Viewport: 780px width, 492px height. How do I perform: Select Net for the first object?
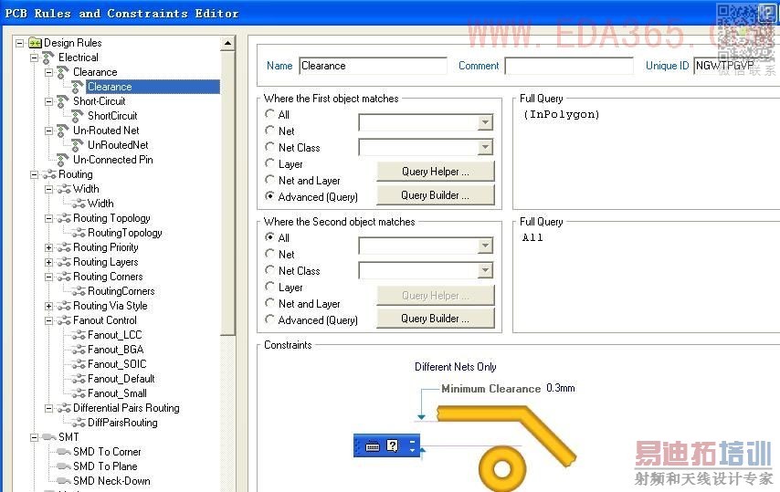point(269,131)
